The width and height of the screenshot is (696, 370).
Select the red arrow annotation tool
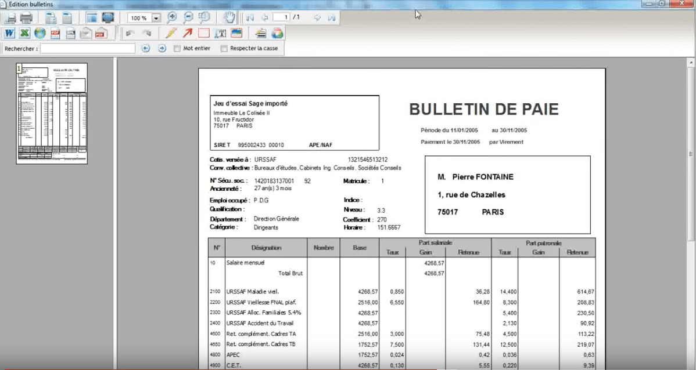188,33
